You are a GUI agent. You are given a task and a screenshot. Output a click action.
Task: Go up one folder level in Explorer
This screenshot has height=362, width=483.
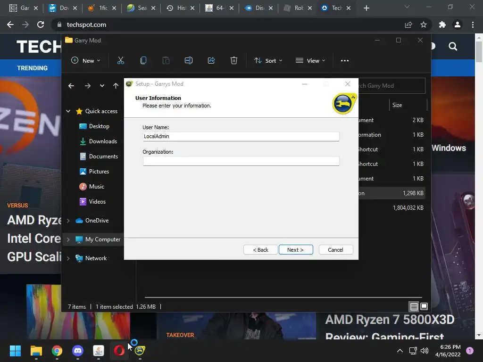click(x=116, y=86)
